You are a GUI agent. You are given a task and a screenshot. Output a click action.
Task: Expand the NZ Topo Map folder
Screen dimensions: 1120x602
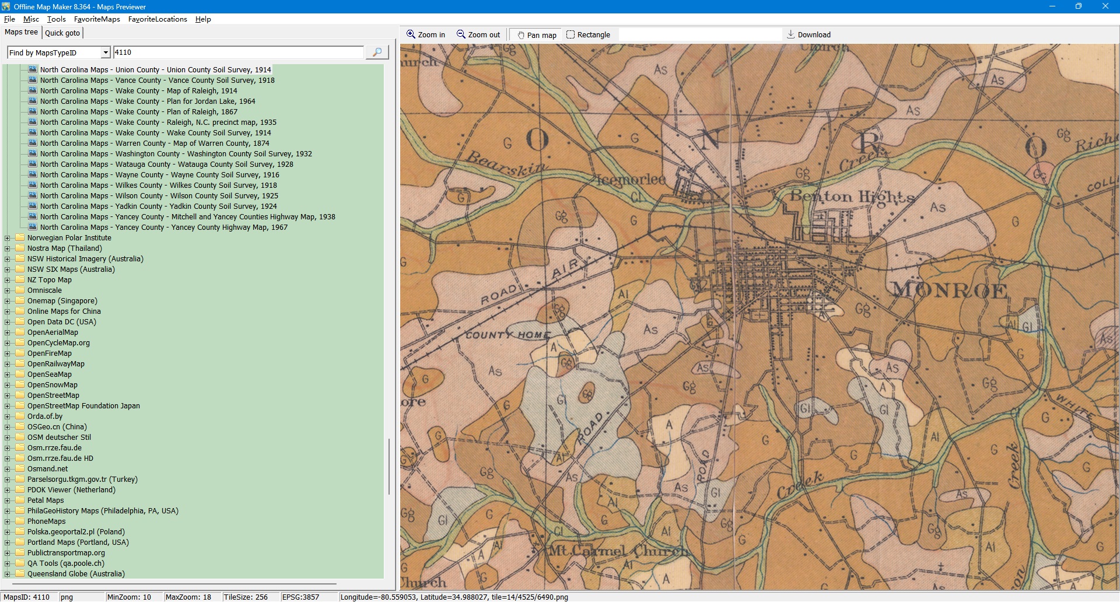click(8, 280)
